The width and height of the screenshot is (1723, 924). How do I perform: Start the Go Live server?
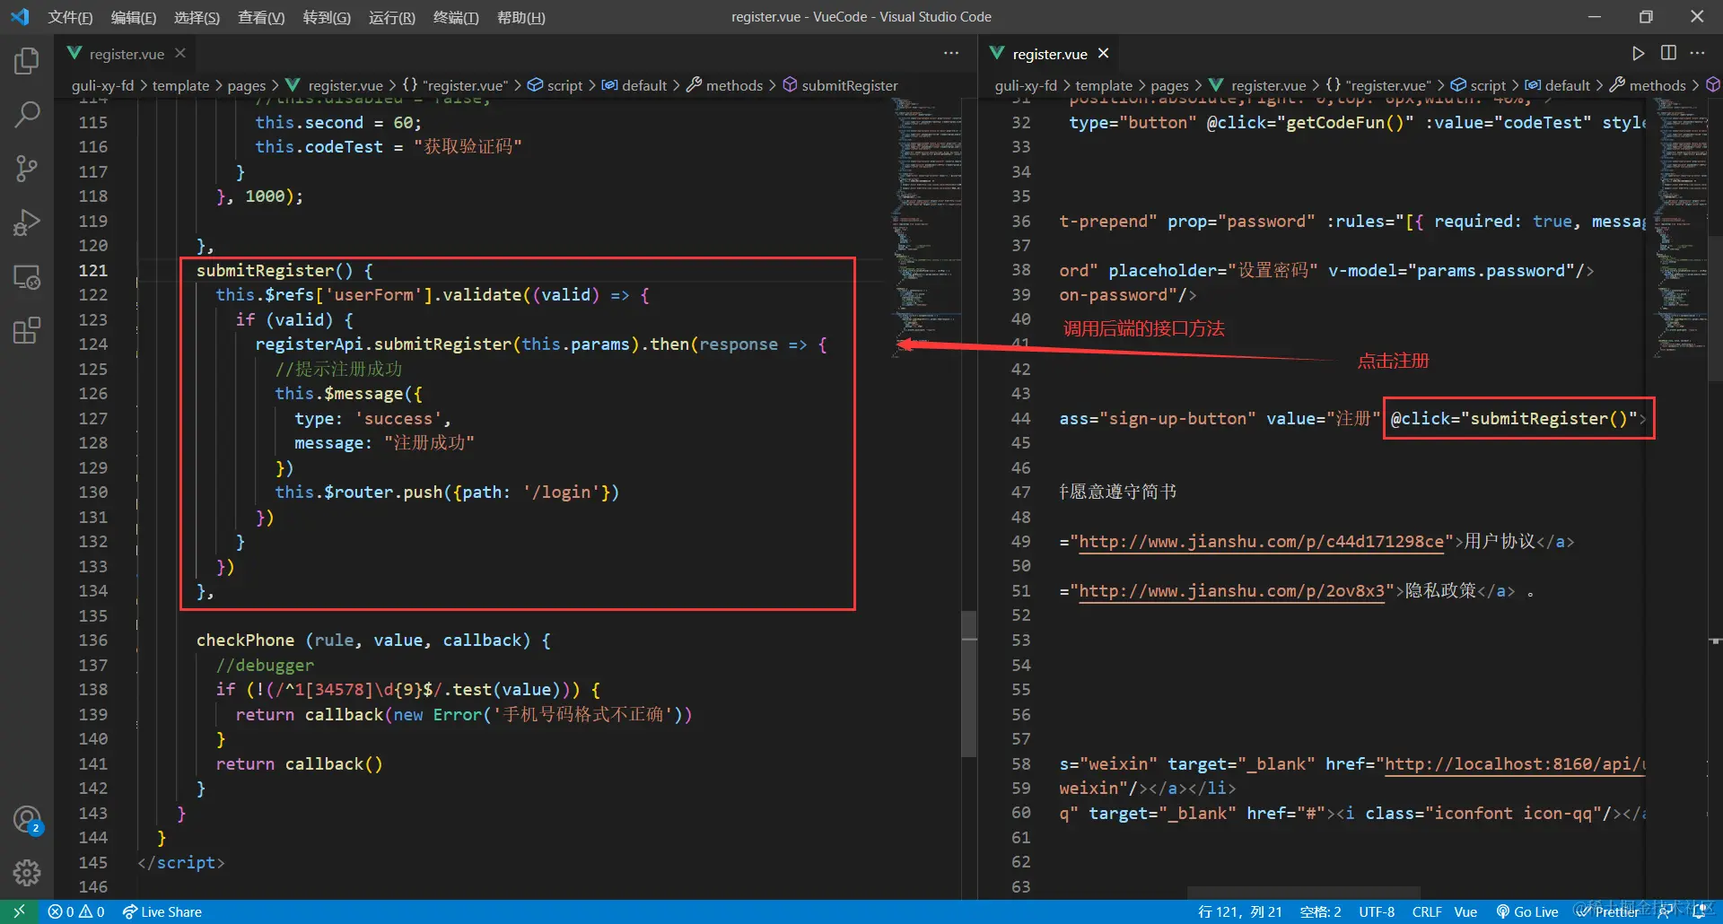pyautogui.click(x=1526, y=911)
